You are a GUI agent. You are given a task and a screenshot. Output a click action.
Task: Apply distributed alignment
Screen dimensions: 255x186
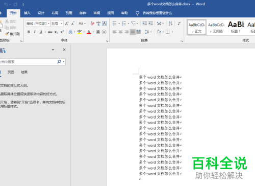pos(139,32)
